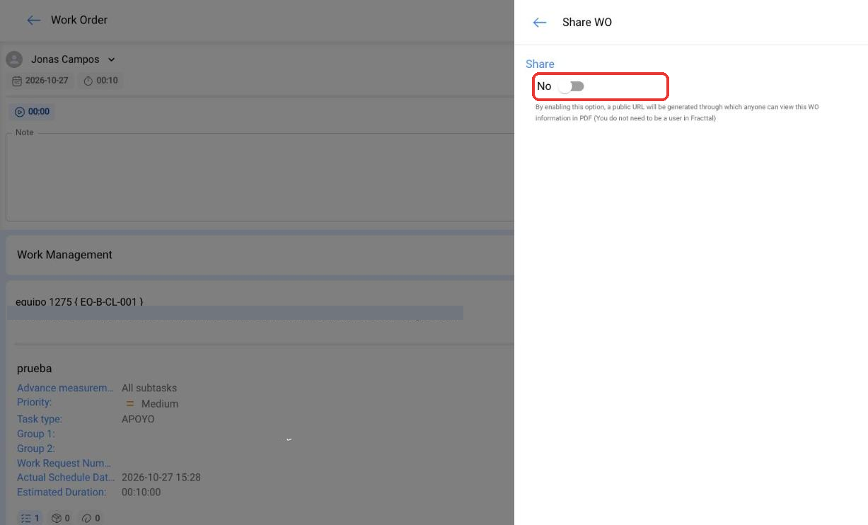
Task: Enable the Share toggle switch
Action: click(x=572, y=86)
